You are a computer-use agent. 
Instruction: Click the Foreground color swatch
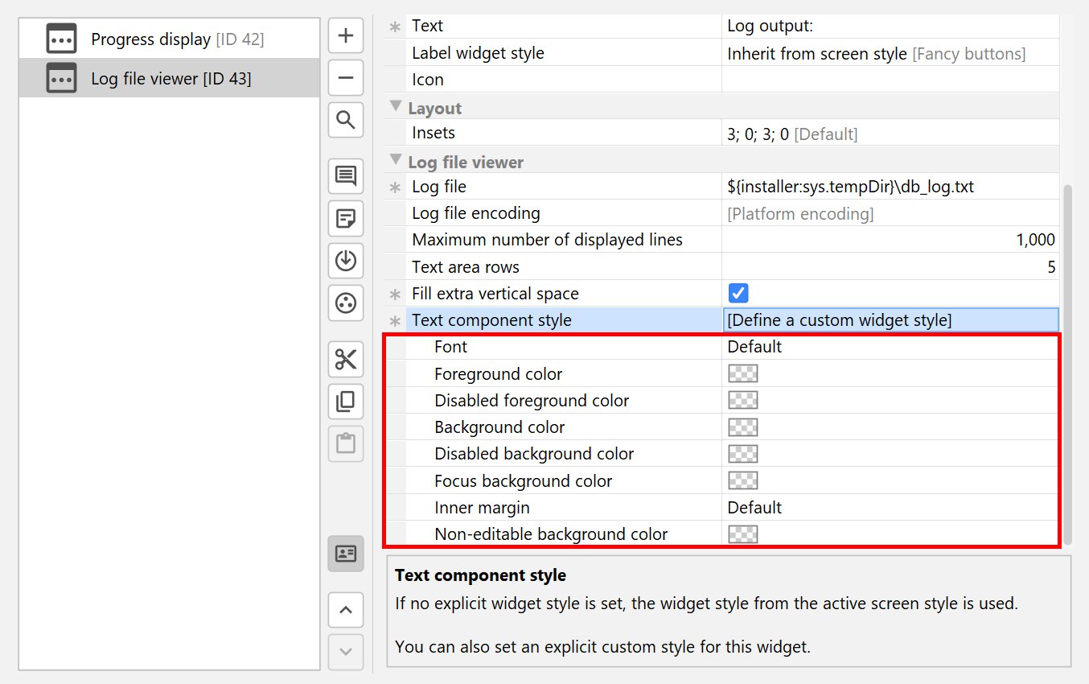[x=742, y=373]
